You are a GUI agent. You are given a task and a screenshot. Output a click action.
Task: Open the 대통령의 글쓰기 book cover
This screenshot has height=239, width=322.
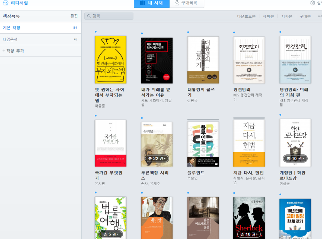[x=203, y=60]
